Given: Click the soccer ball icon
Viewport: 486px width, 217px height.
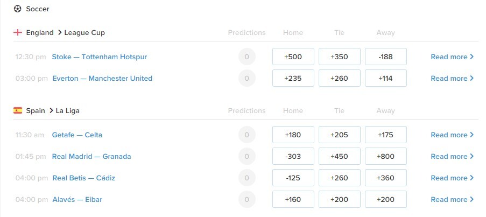Looking at the screenshot, I should 18,9.
